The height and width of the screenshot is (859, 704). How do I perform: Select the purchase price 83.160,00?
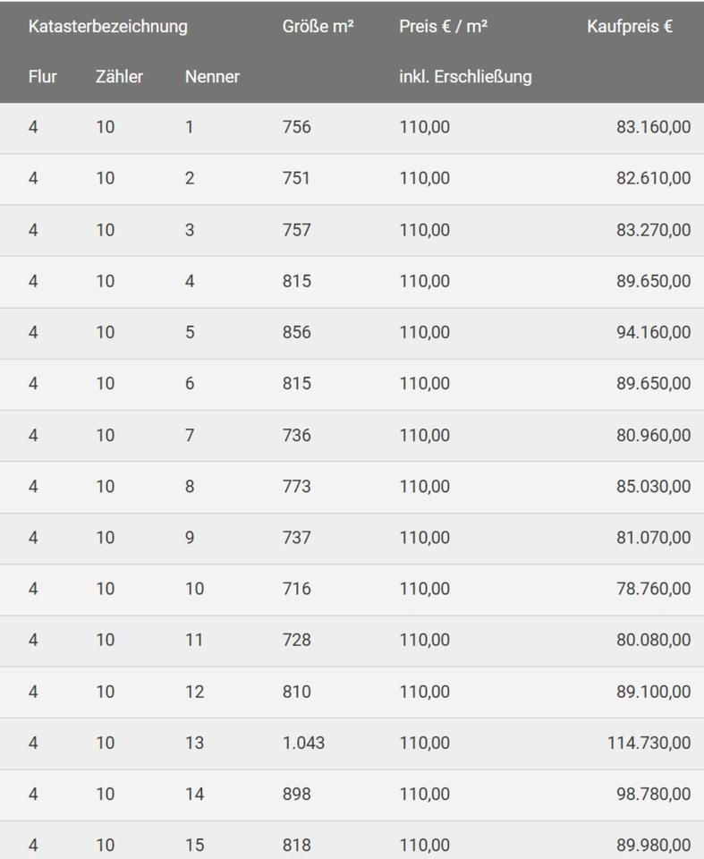653,127
